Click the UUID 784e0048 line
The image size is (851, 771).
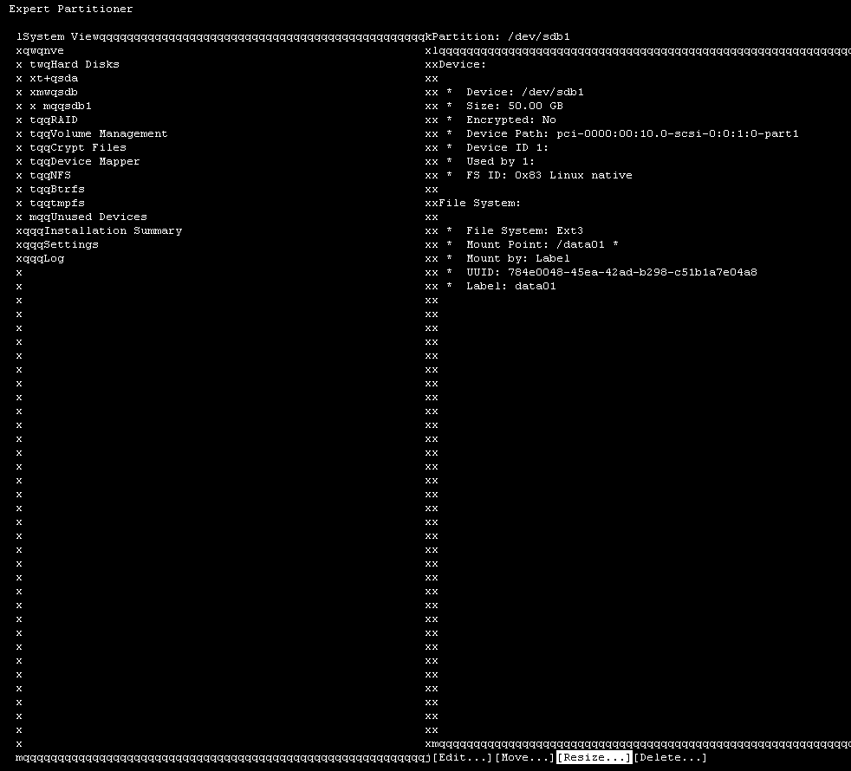point(612,272)
